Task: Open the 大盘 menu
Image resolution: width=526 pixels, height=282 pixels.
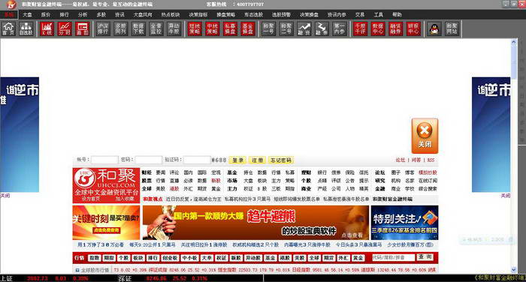Action: tap(27, 14)
